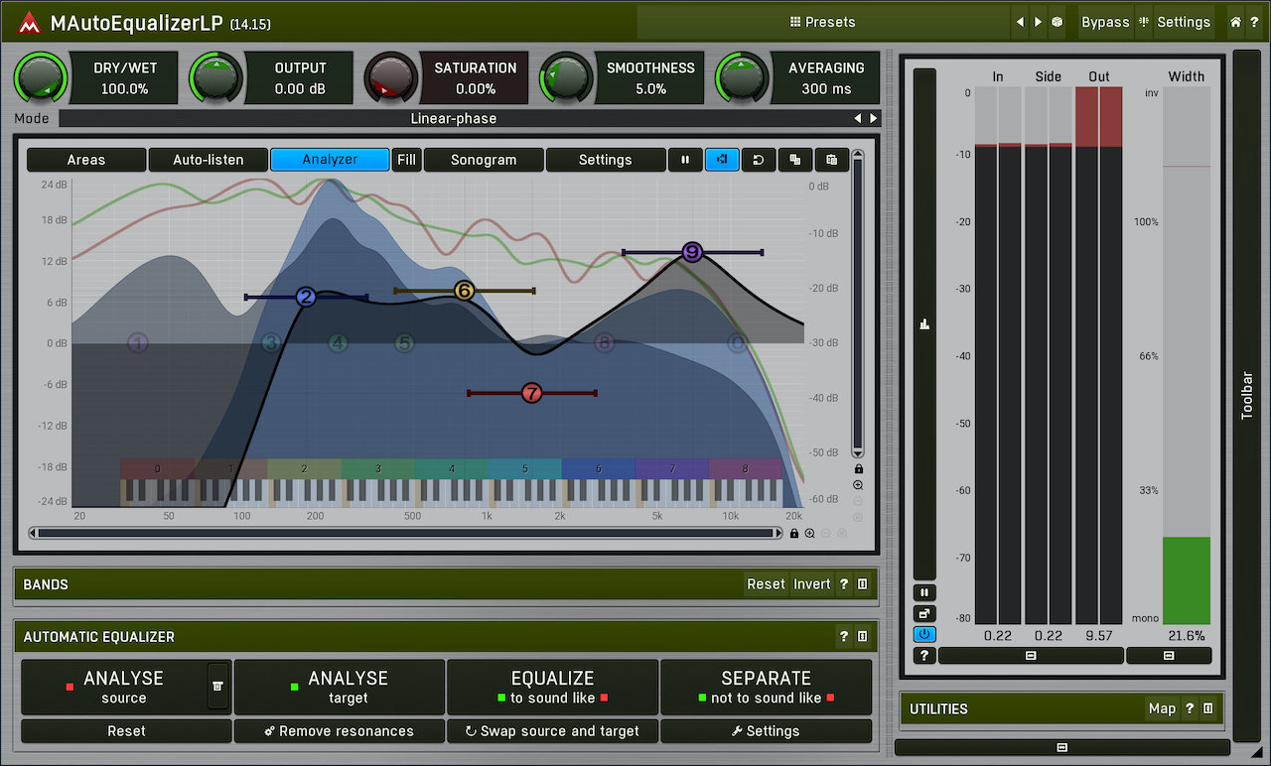Viewport: 1271px width, 766px height.
Task: Open the Linear-phase mode selector
Action: tap(455, 118)
